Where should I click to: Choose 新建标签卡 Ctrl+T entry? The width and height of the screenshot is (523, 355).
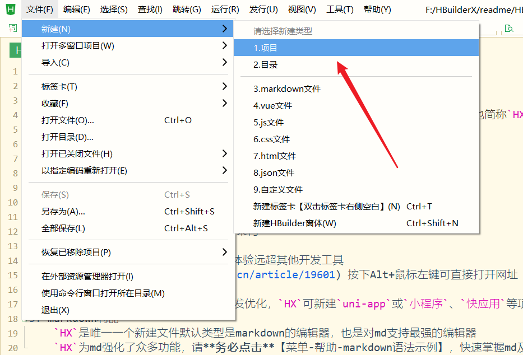[x=356, y=207]
